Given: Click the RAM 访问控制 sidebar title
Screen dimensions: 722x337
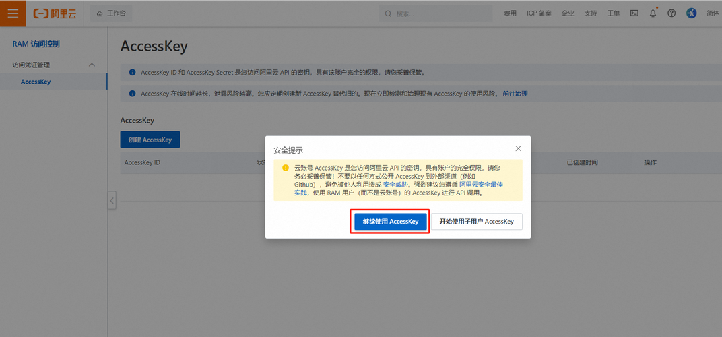Looking at the screenshot, I should coord(36,44).
